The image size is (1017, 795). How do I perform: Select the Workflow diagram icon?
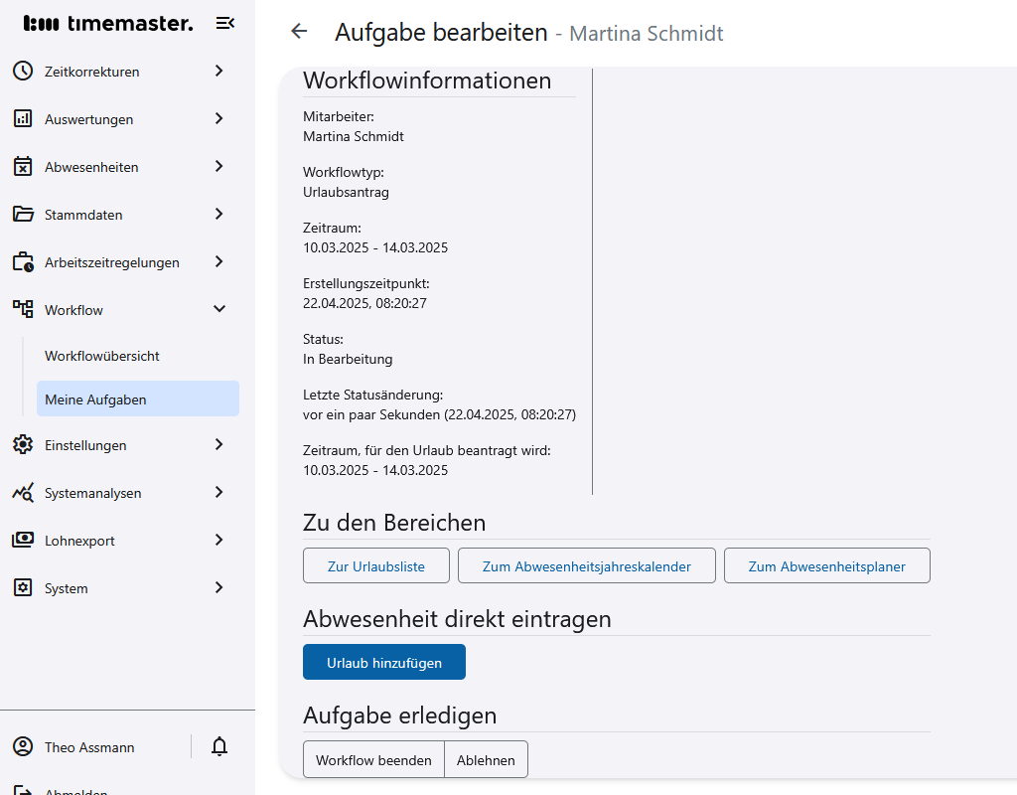[x=22, y=309]
